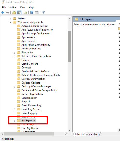The width and height of the screenshot is (120, 141).
Task: Select Credential User Interface folder
Action: (35, 71)
